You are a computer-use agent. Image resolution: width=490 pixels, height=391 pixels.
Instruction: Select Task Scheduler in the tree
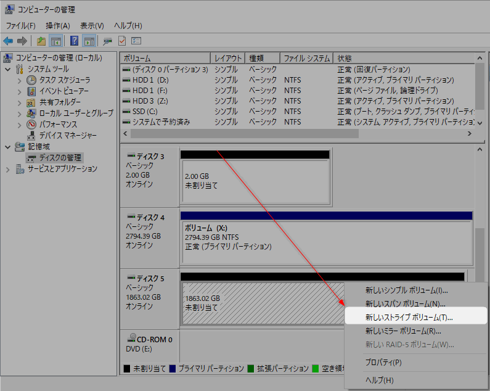click(65, 80)
